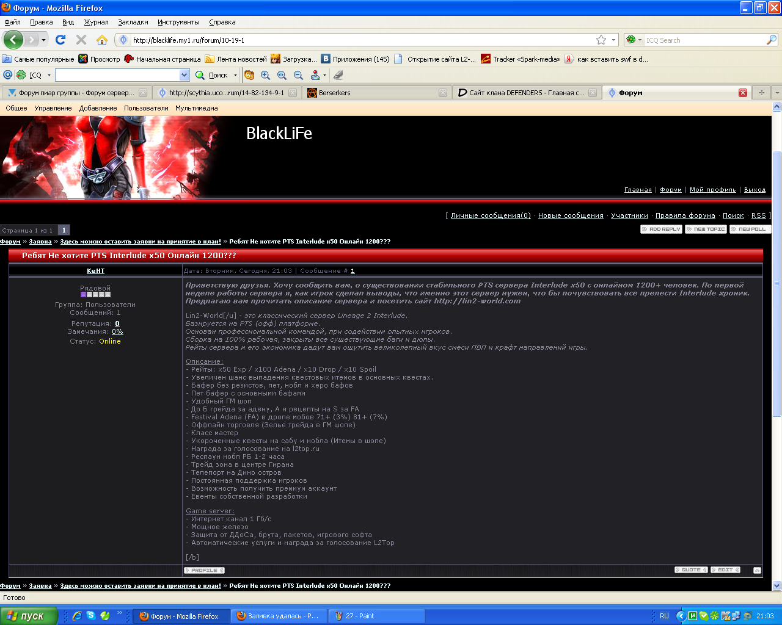This screenshot has height=625, width=782.
Task: Switch to the Berserkers tab
Action: tap(377, 93)
